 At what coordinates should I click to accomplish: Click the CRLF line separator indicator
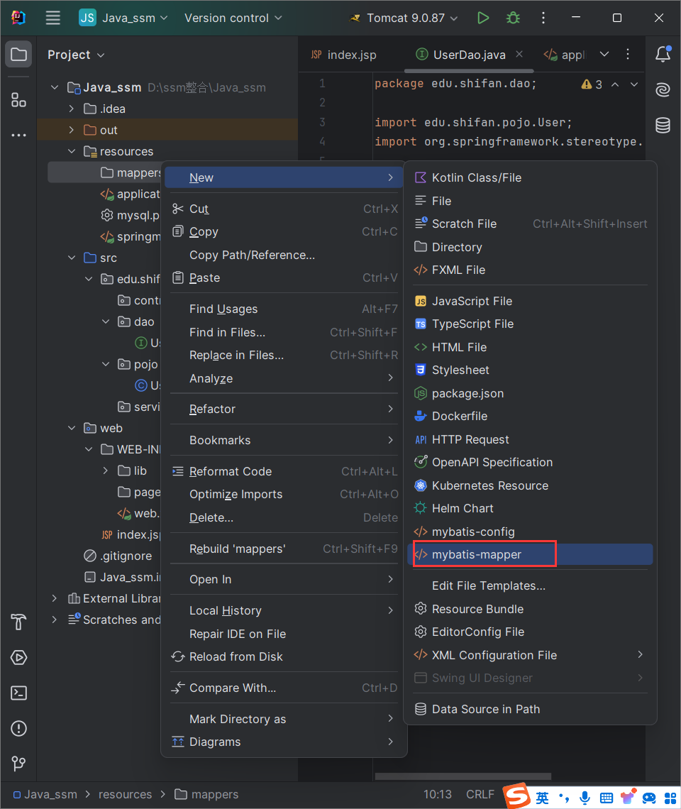tap(480, 794)
